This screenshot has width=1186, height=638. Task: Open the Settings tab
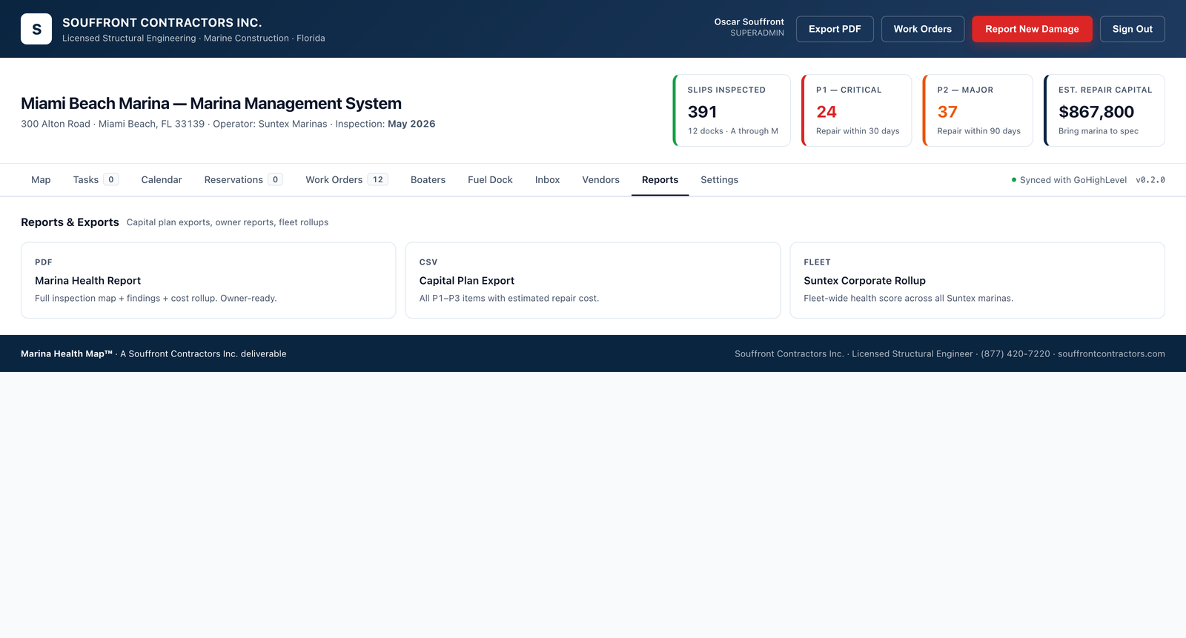pyautogui.click(x=719, y=180)
